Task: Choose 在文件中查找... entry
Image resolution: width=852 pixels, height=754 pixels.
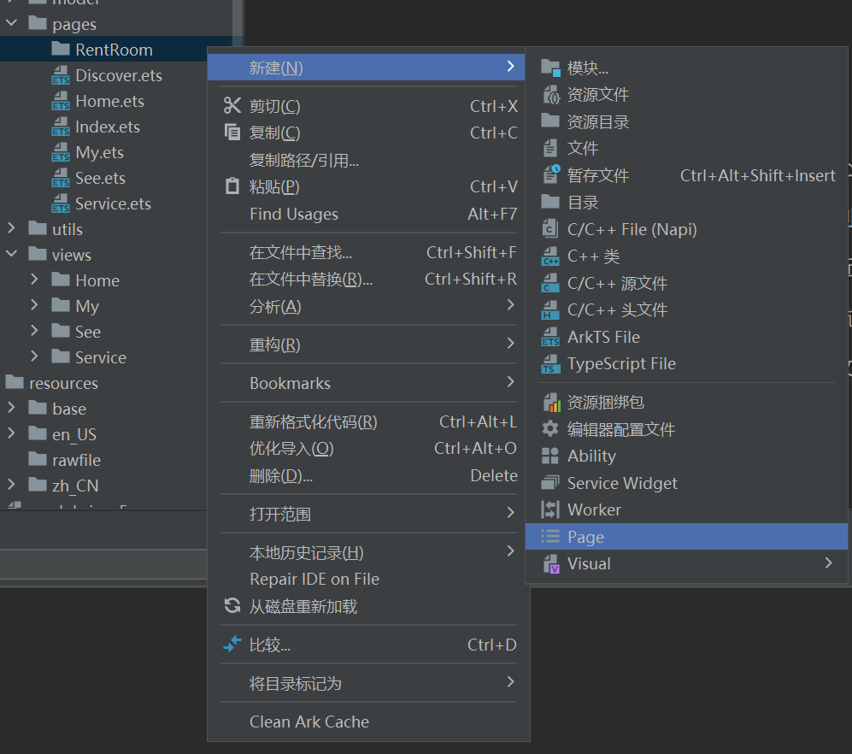Action: [x=368, y=252]
